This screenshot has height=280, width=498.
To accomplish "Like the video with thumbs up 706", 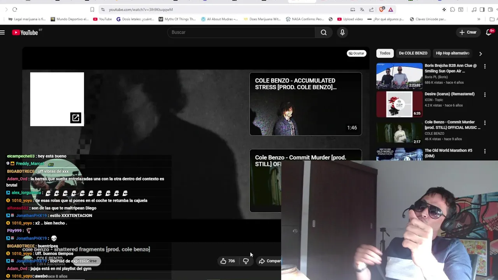I will [228, 261].
